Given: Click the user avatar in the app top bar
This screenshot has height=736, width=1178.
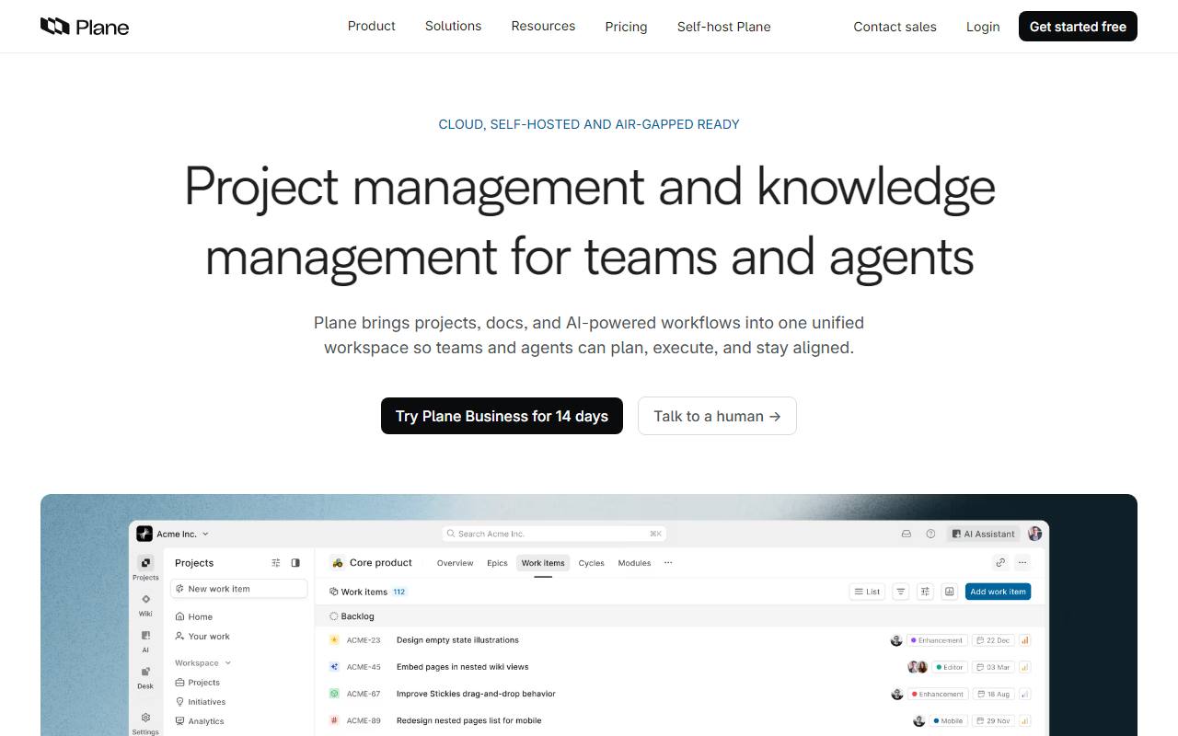Looking at the screenshot, I should [1035, 534].
